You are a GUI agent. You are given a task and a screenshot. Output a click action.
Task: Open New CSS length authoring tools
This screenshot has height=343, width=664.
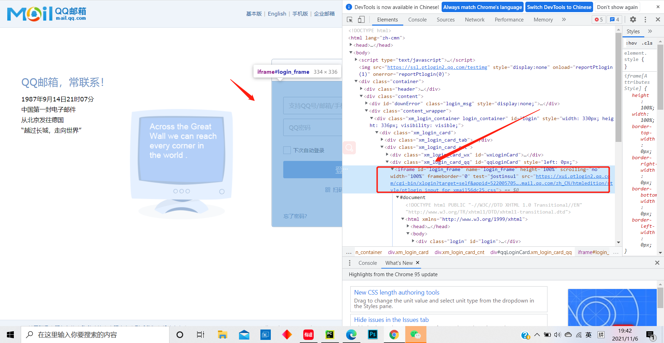pos(397,292)
